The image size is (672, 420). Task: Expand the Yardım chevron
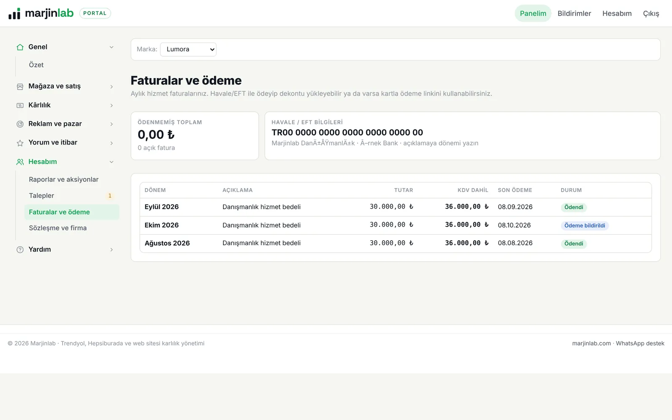(x=111, y=249)
